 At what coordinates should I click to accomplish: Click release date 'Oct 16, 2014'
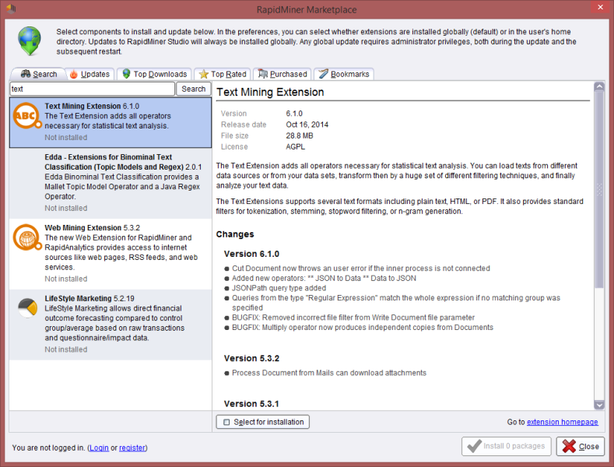pyautogui.click(x=307, y=125)
